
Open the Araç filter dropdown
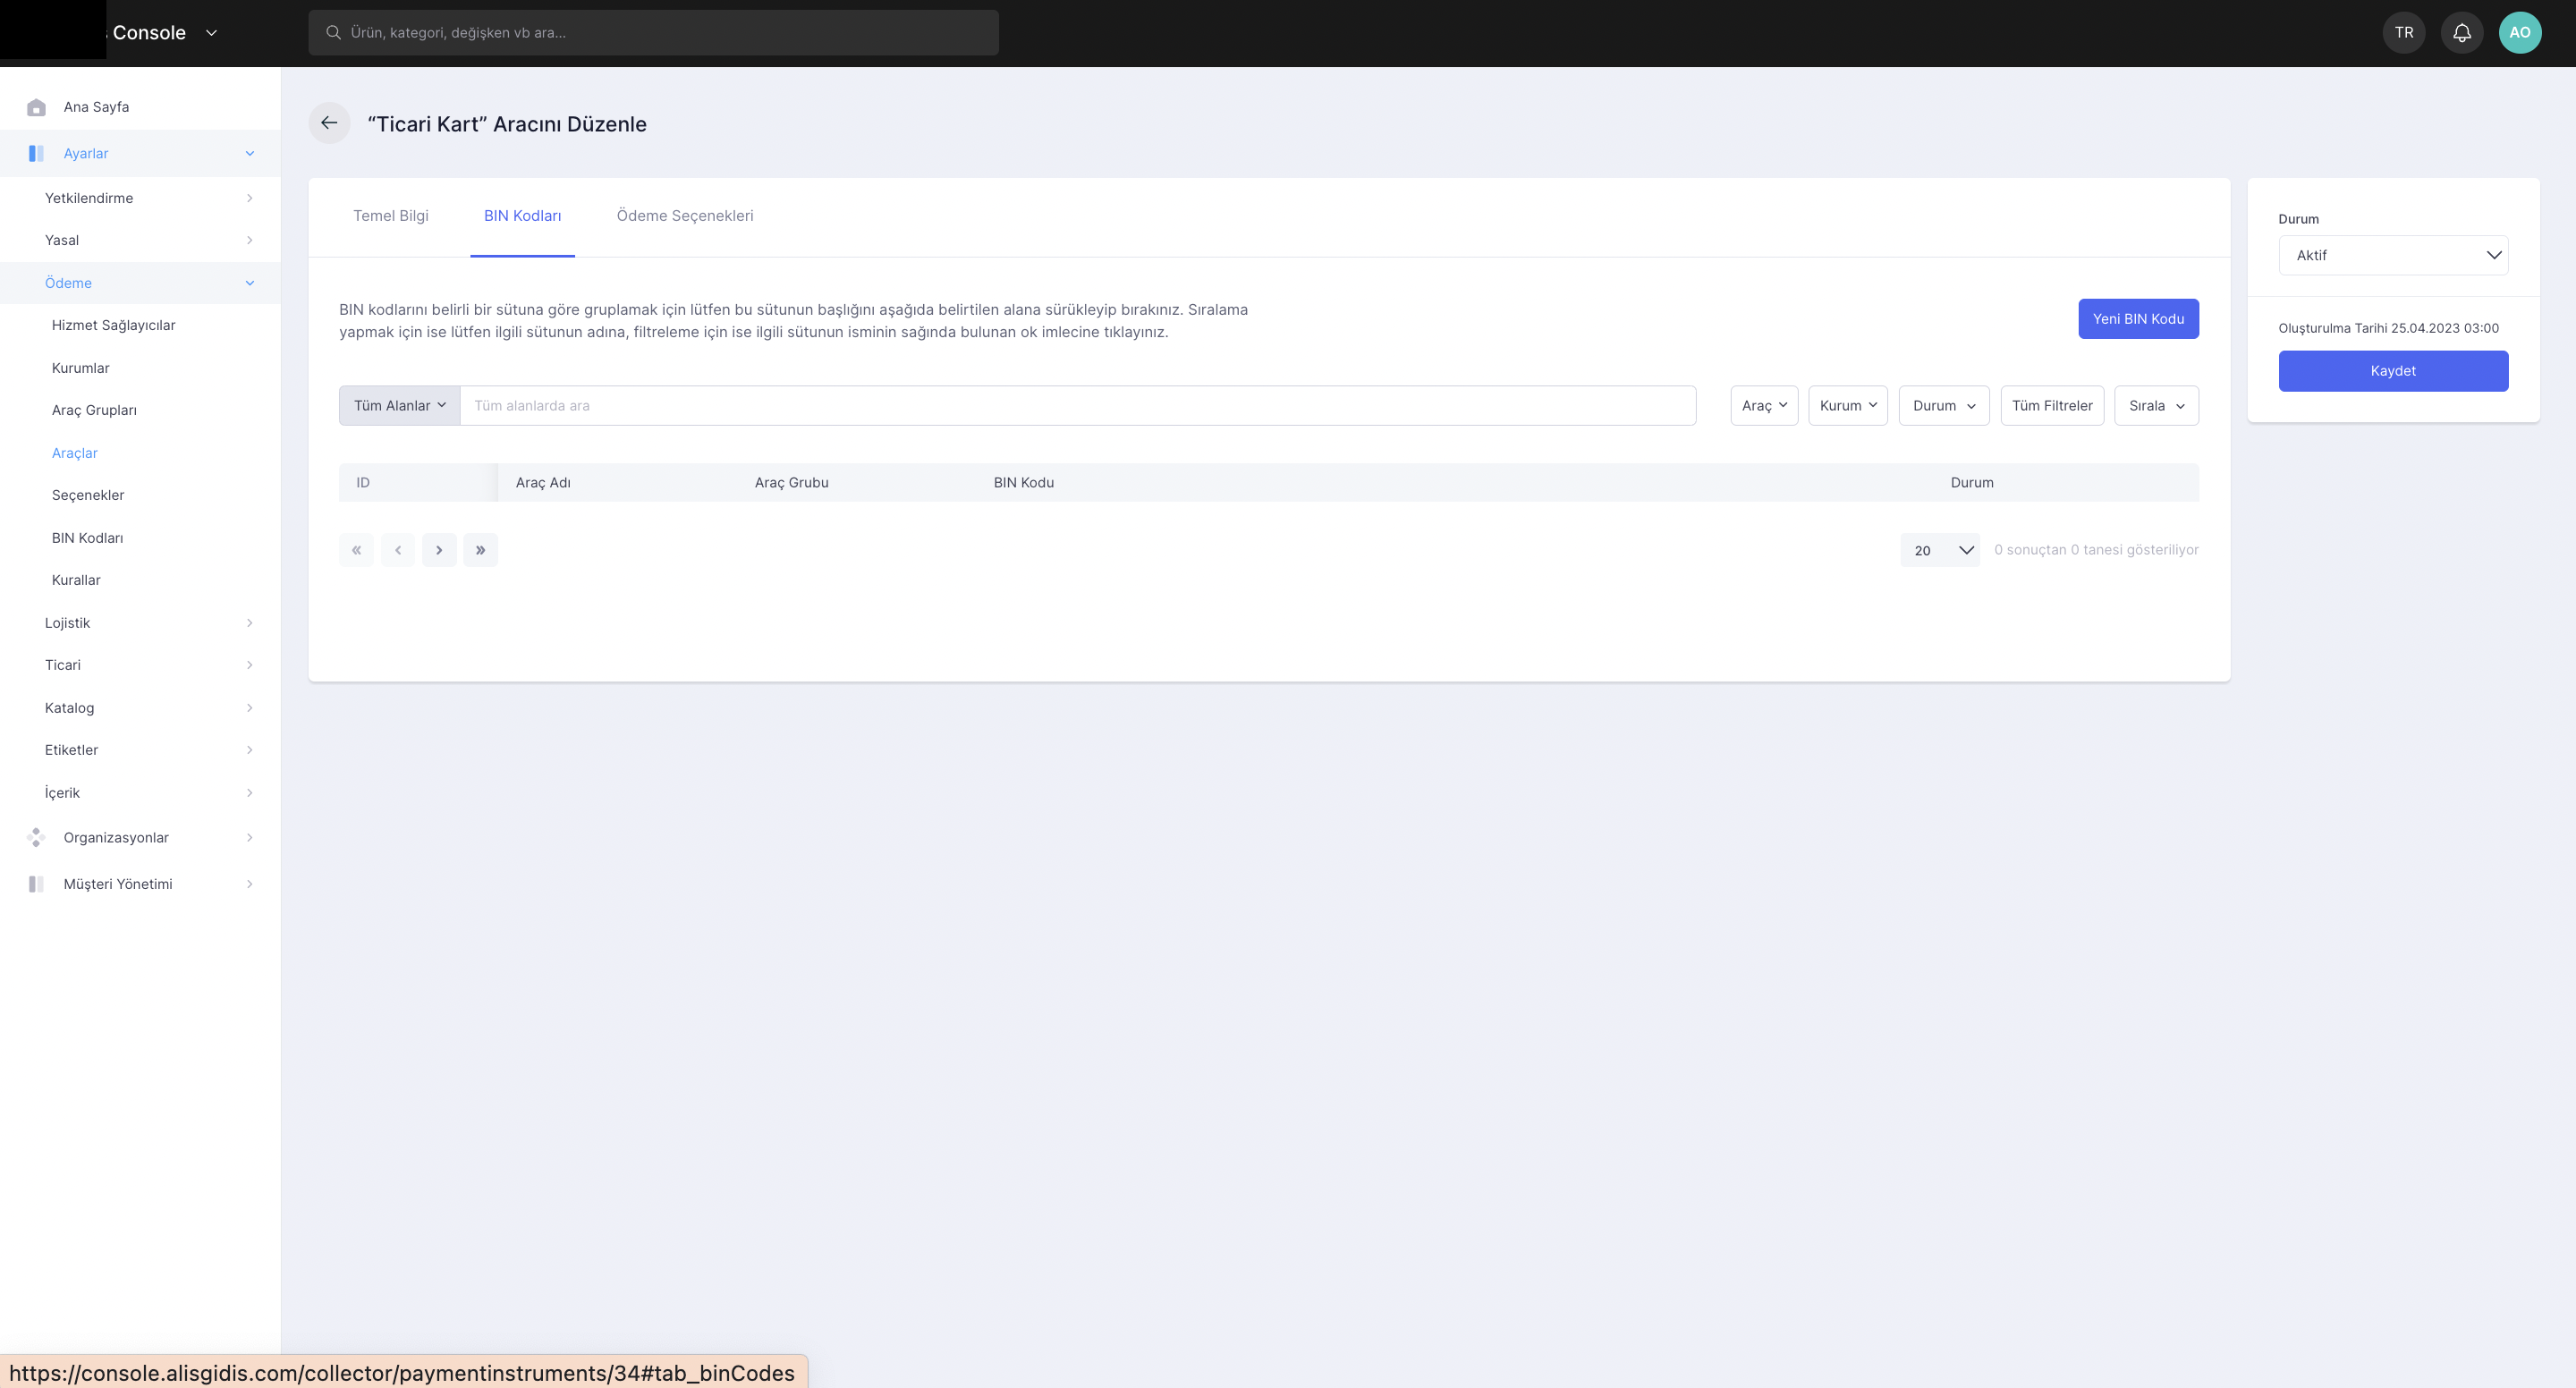(1764, 405)
